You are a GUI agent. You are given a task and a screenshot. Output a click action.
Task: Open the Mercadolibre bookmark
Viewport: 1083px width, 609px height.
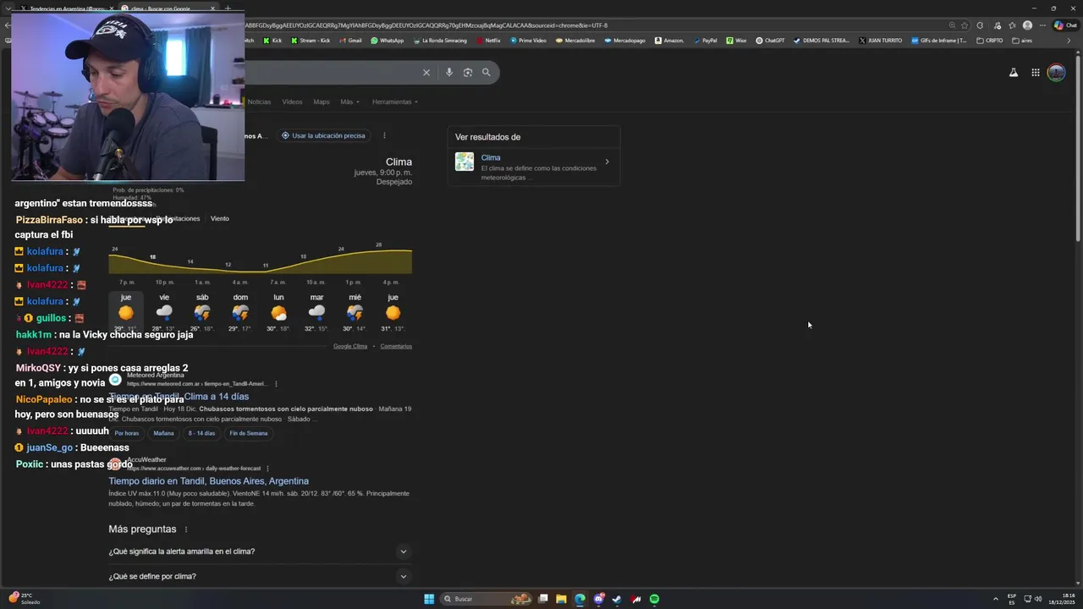click(x=575, y=41)
